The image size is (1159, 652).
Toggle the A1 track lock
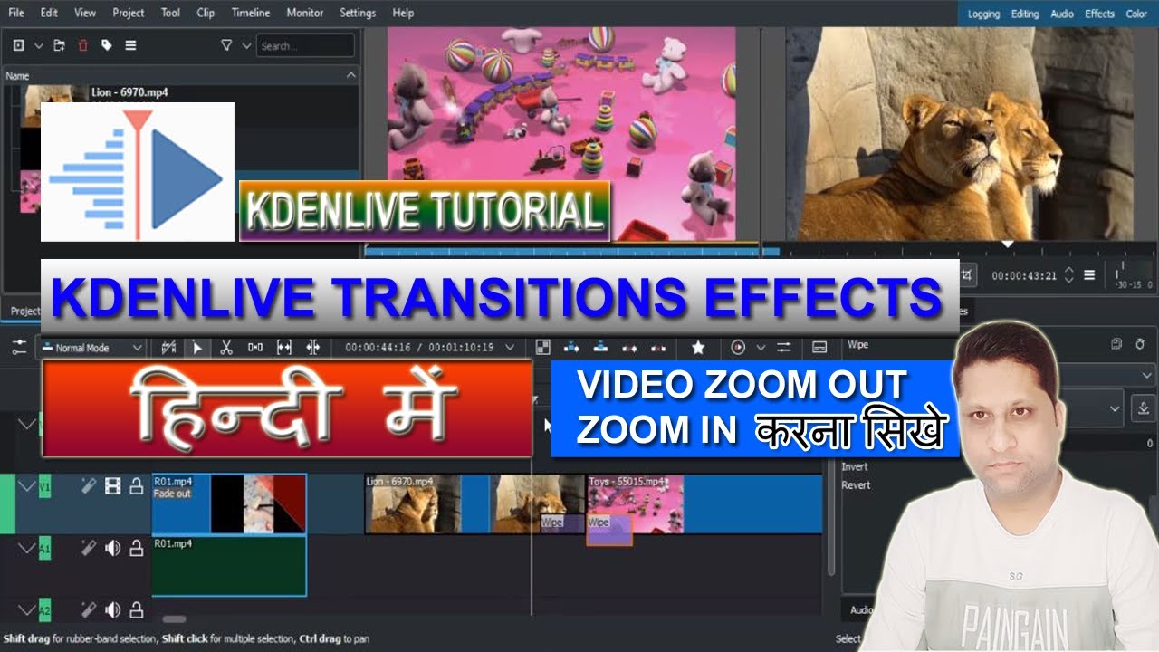coord(137,548)
